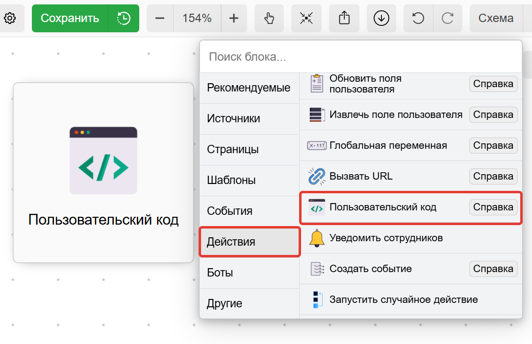This screenshot has height=344, width=532.
Task: Select the Пользовательский код block on canvas
Action: pyautogui.click(x=103, y=173)
